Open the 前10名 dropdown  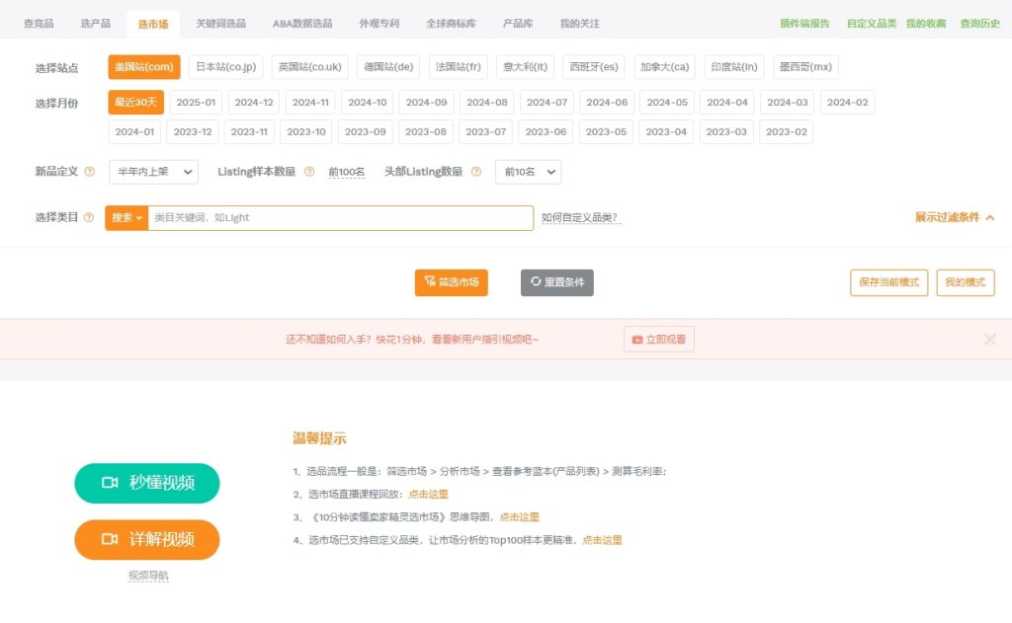tap(528, 171)
